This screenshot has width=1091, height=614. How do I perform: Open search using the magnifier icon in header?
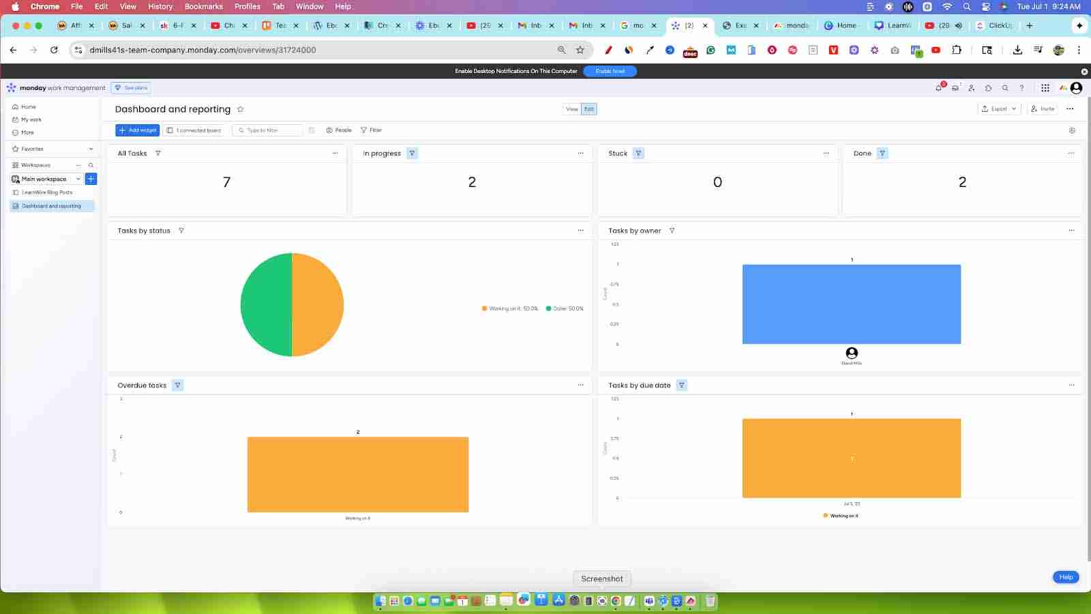pos(1005,87)
